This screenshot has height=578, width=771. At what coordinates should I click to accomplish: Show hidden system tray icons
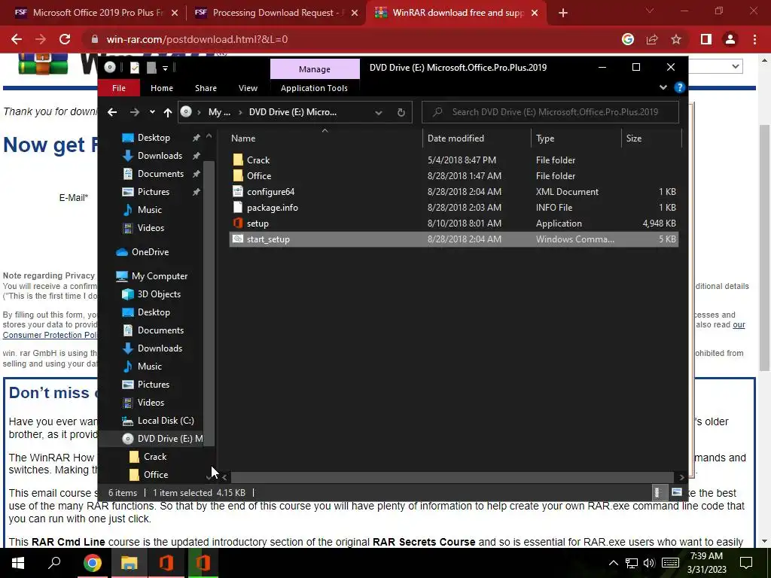pyautogui.click(x=613, y=563)
